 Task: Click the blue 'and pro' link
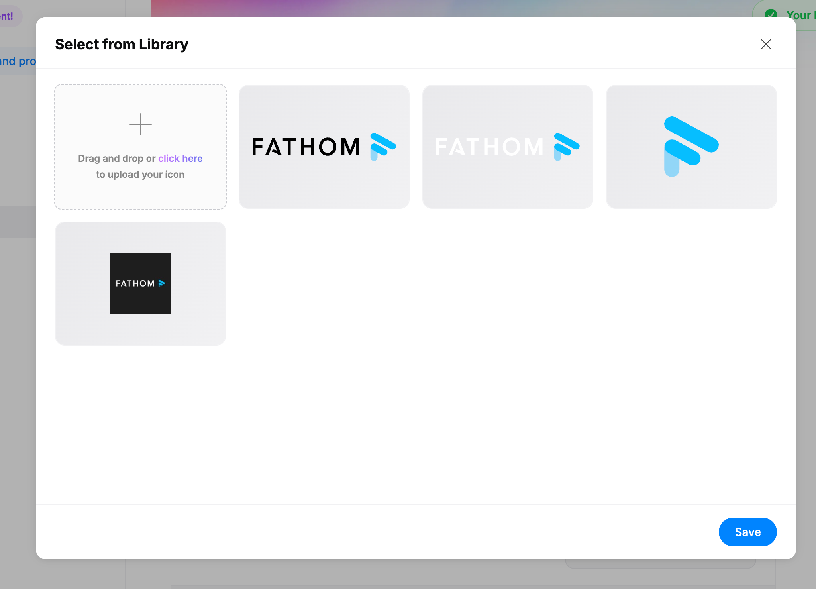pos(18,61)
